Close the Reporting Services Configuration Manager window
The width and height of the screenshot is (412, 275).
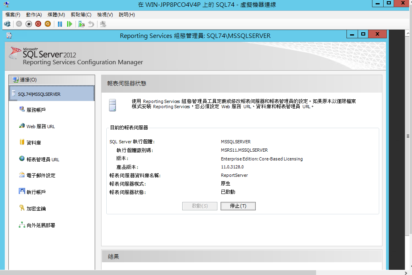point(377,34)
